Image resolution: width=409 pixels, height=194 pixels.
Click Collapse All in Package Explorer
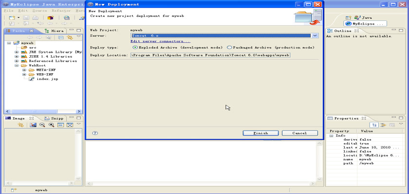coord(61,38)
